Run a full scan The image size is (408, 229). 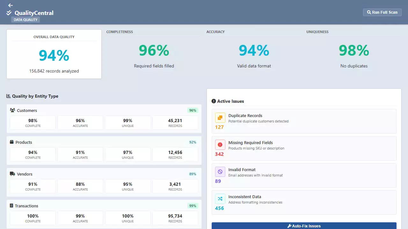pyautogui.click(x=382, y=12)
